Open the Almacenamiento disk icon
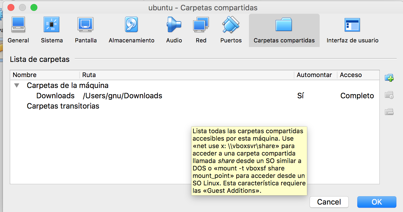 (131, 24)
